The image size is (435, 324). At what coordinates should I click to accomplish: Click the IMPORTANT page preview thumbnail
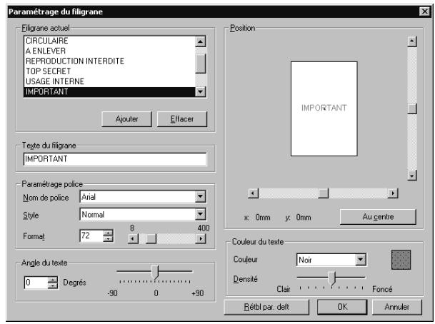[x=324, y=108]
